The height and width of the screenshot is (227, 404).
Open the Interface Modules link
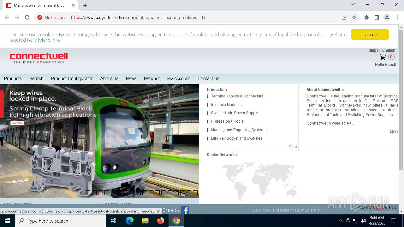pos(226,105)
